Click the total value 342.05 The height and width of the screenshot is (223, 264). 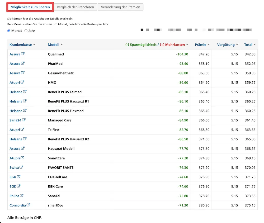pos(250,54)
